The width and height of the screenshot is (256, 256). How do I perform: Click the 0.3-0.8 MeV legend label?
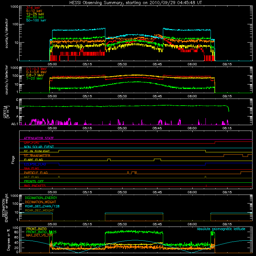coord(36,72)
